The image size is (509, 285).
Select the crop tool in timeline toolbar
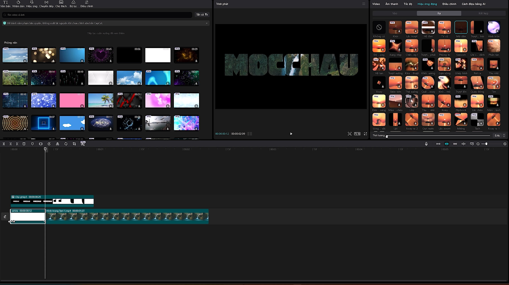(74, 144)
